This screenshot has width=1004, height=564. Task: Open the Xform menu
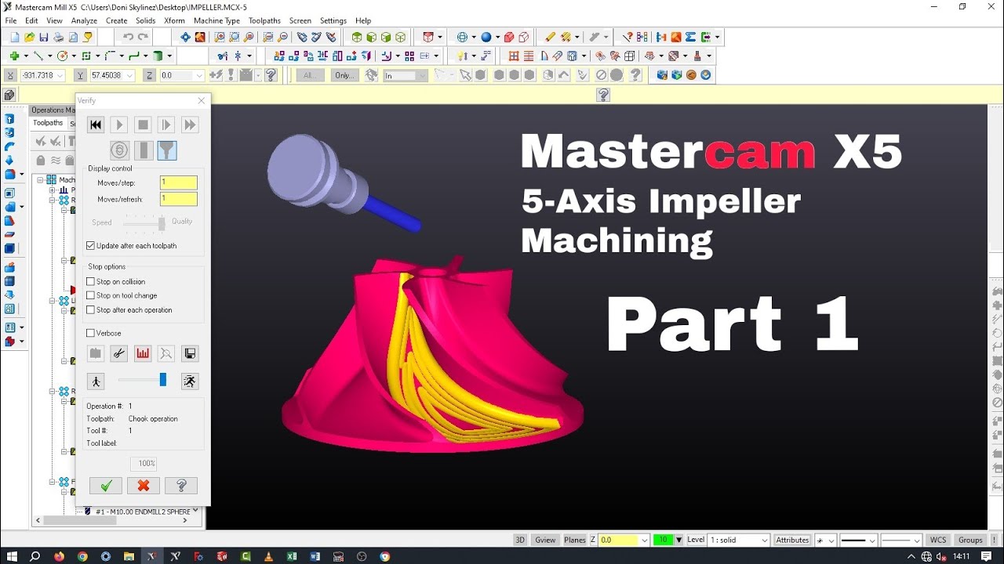tap(174, 20)
